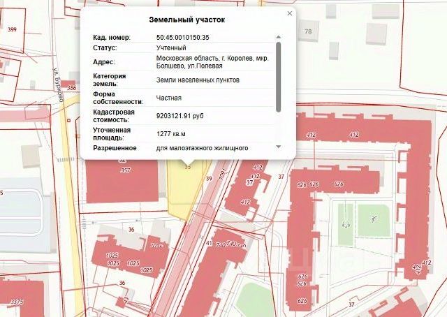The image size is (447, 317).
Task: Click cadastral value 9203121.91 руб
Action: click(180, 116)
